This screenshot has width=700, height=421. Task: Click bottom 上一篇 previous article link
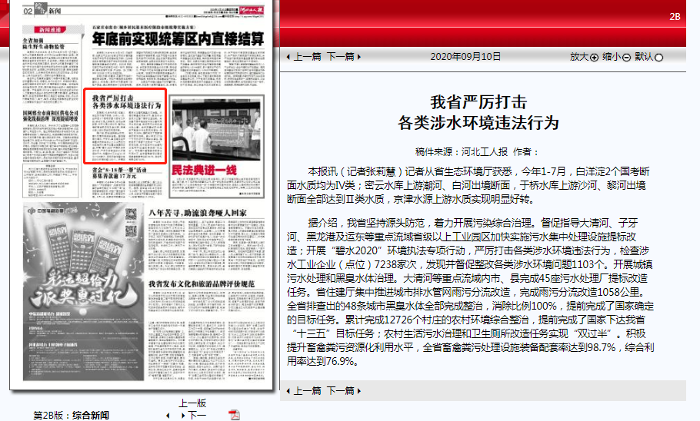pyautogui.click(x=308, y=391)
